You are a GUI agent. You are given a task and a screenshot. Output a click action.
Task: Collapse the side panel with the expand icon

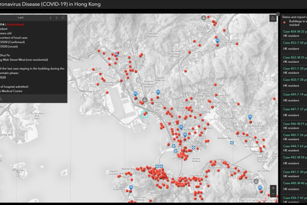(x=278, y=14)
